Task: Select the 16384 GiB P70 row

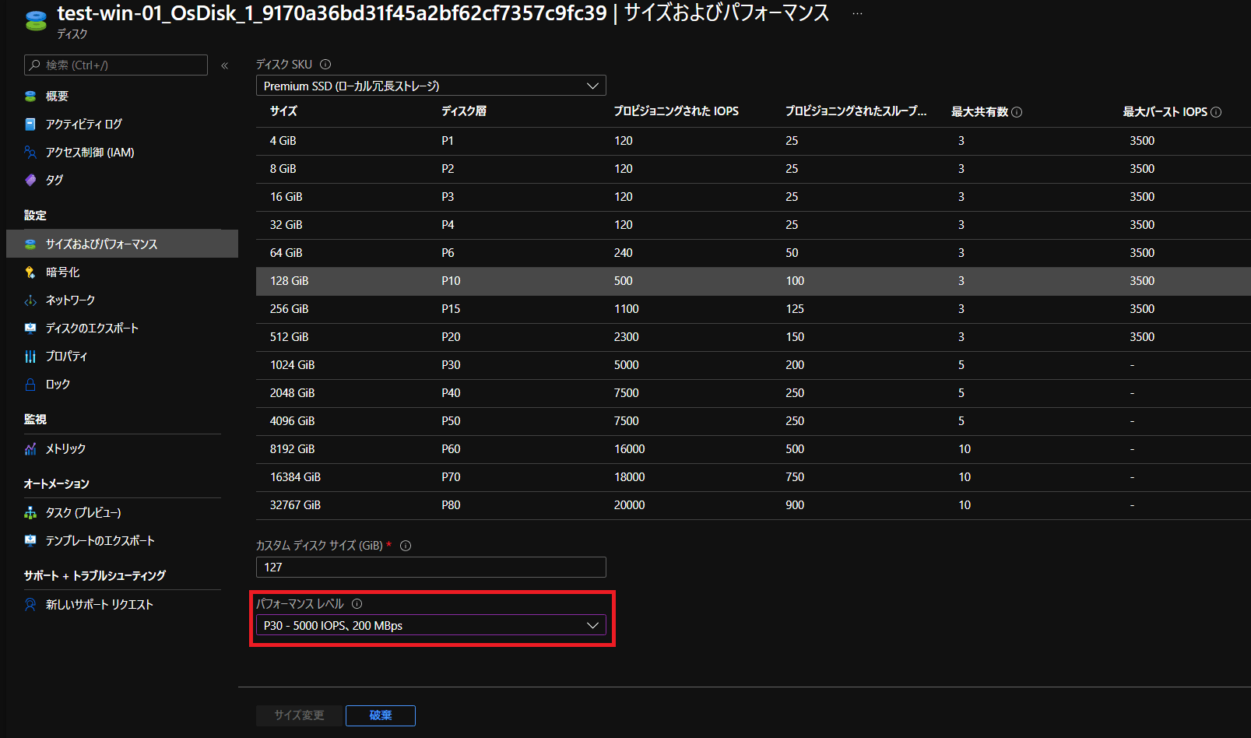Action: [753, 477]
